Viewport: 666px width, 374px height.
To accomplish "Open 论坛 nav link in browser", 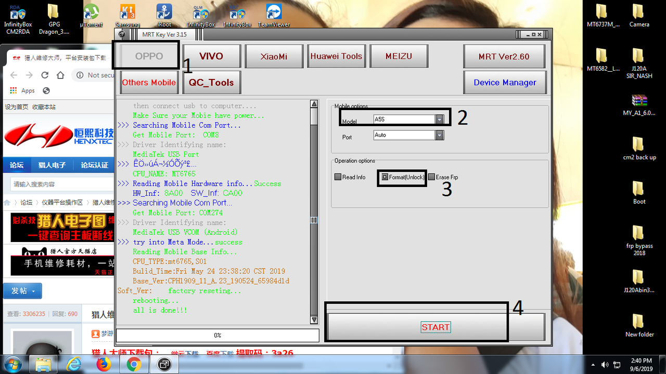I will click(x=17, y=165).
